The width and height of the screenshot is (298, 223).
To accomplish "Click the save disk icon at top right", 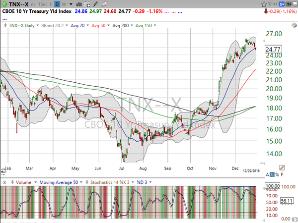I will [295, 4].
